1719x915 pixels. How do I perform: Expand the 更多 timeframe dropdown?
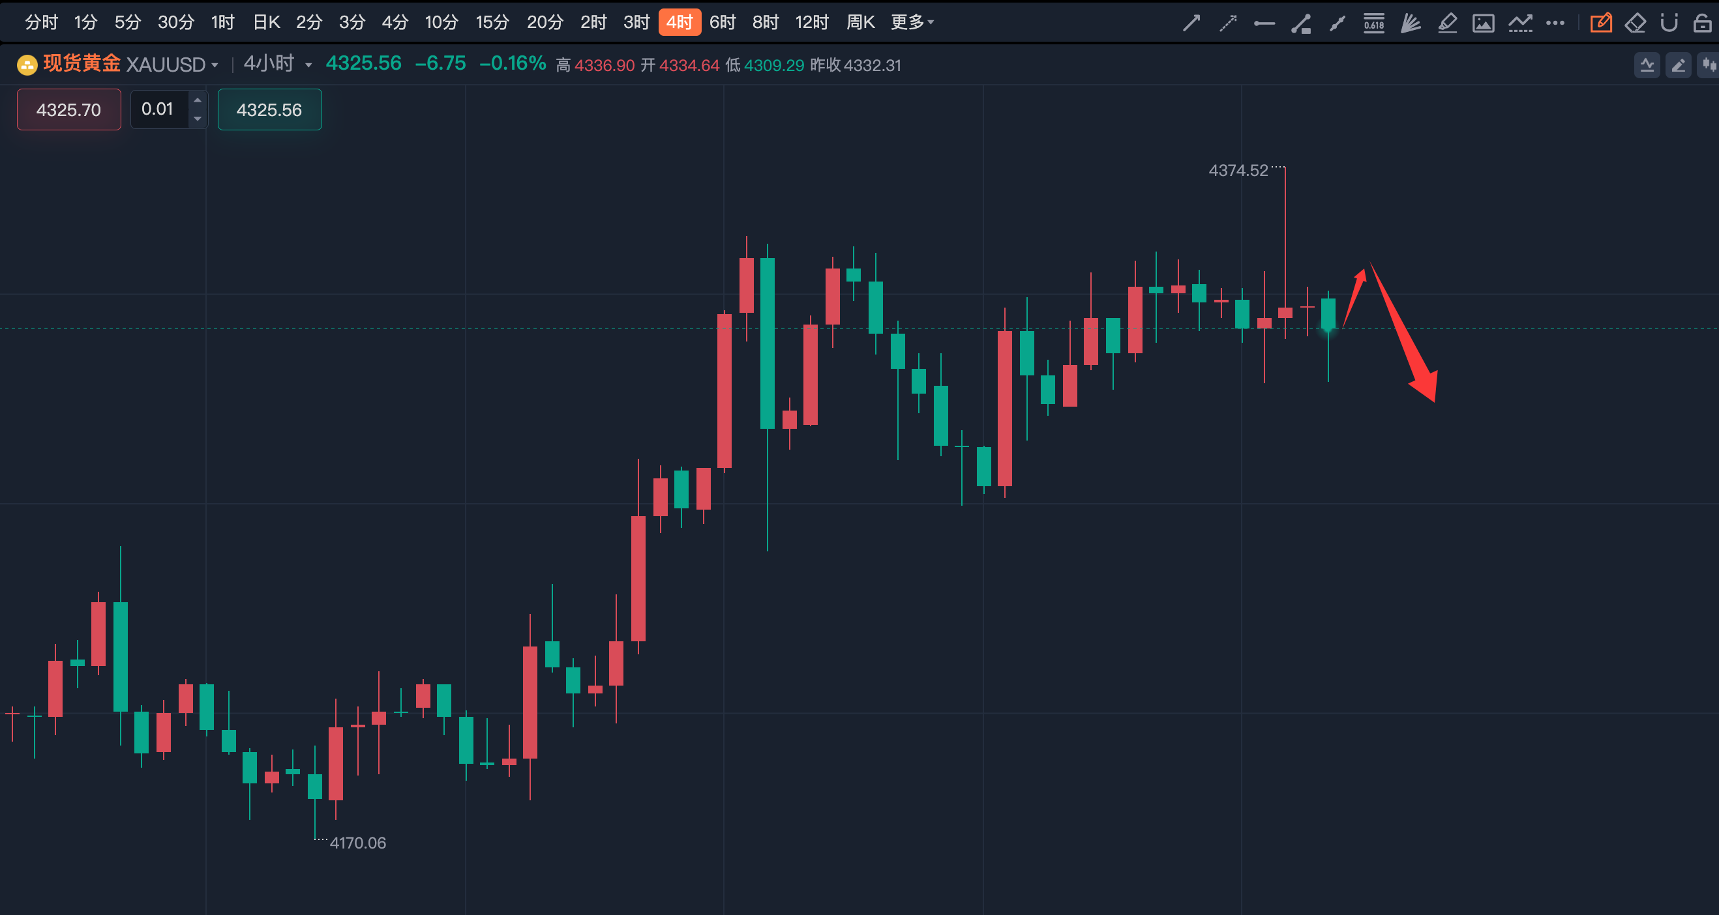click(x=912, y=23)
